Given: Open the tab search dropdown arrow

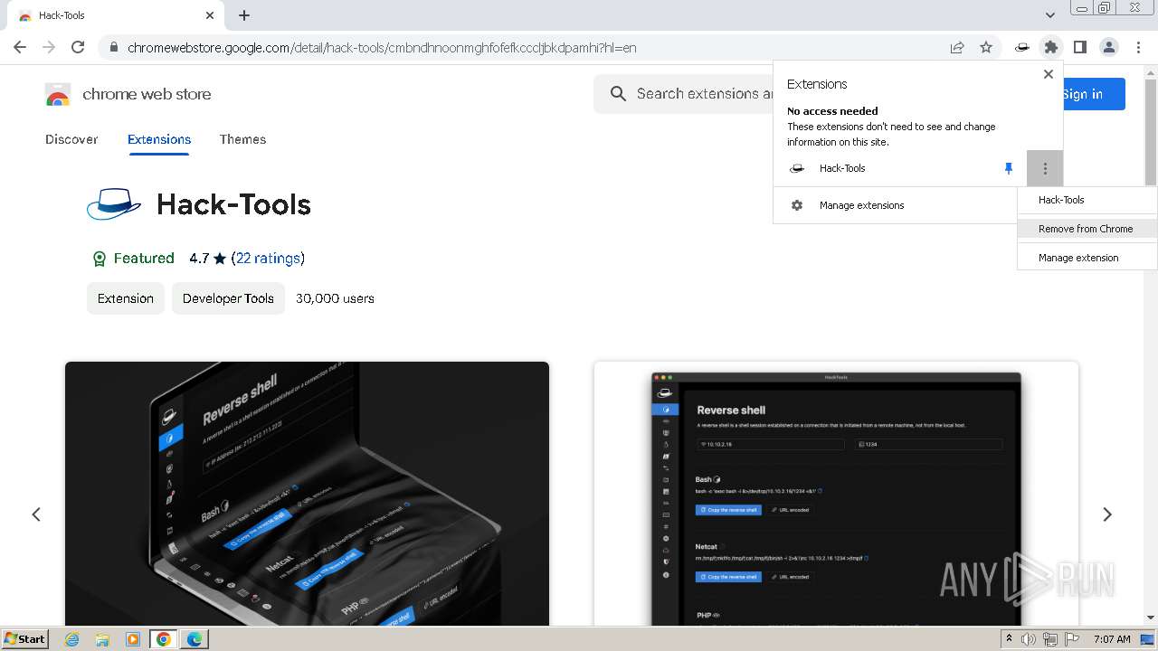Looking at the screenshot, I should pos(1049,15).
